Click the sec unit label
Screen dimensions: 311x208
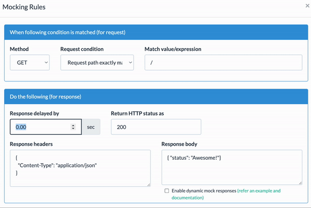pyautogui.click(x=91, y=127)
